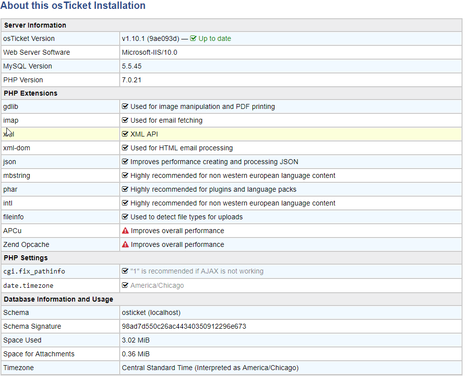This screenshot has height=377, width=465.
Task: Click the checkmark beside intl extension
Action: pyautogui.click(x=125, y=203)
